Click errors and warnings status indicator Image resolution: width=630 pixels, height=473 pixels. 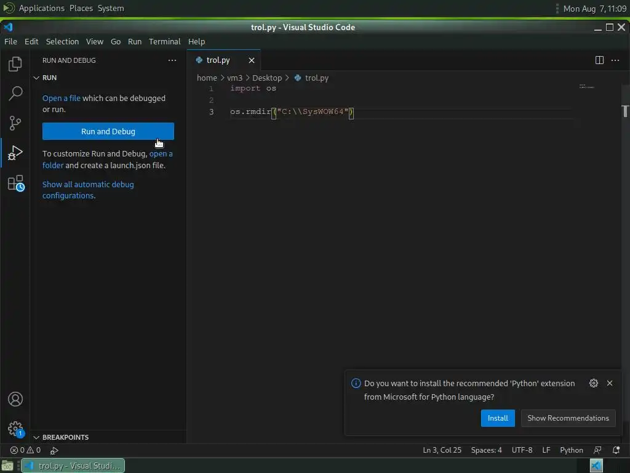(25, 450)
